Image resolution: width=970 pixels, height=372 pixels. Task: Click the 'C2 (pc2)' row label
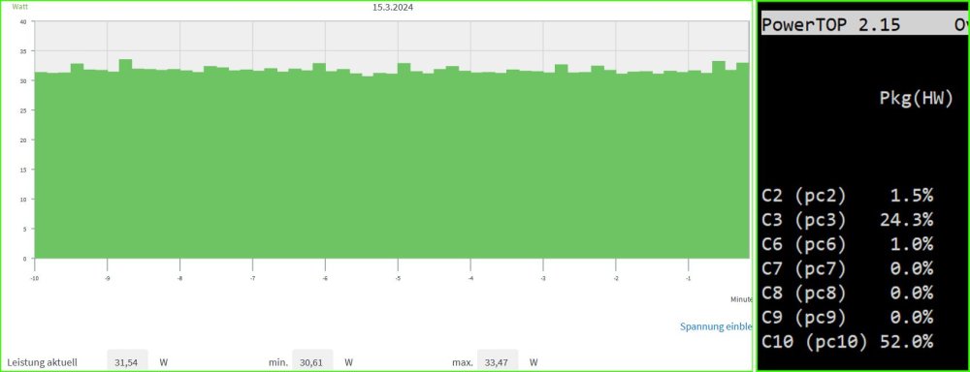803,196
